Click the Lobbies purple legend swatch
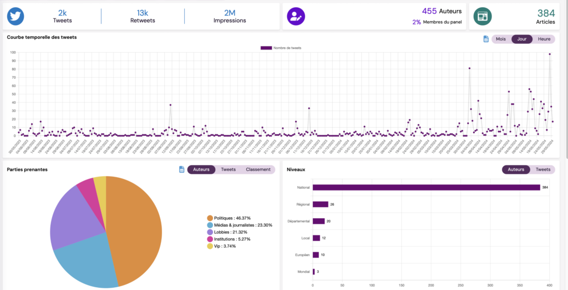The height and width of the screenshot is (290, 568). [210, 232]
